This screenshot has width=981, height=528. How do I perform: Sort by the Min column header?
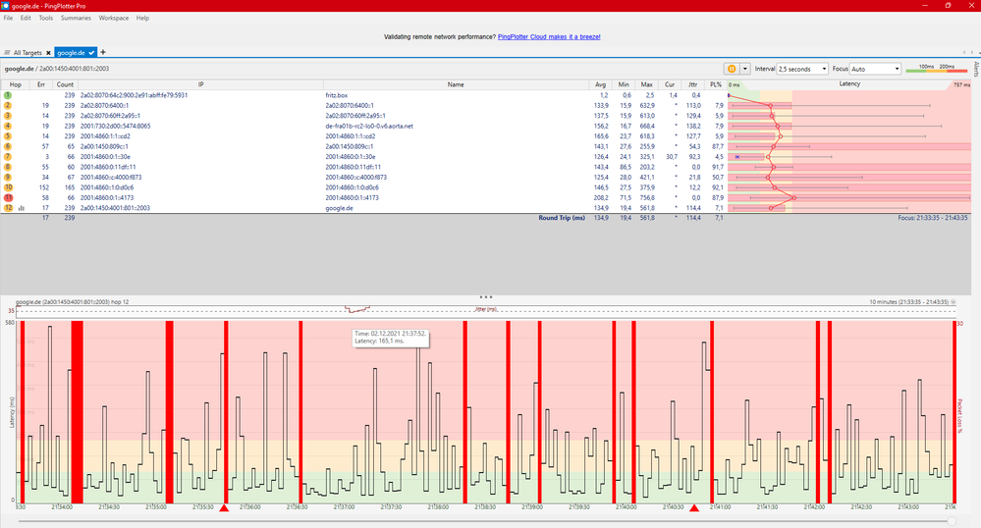624,84
